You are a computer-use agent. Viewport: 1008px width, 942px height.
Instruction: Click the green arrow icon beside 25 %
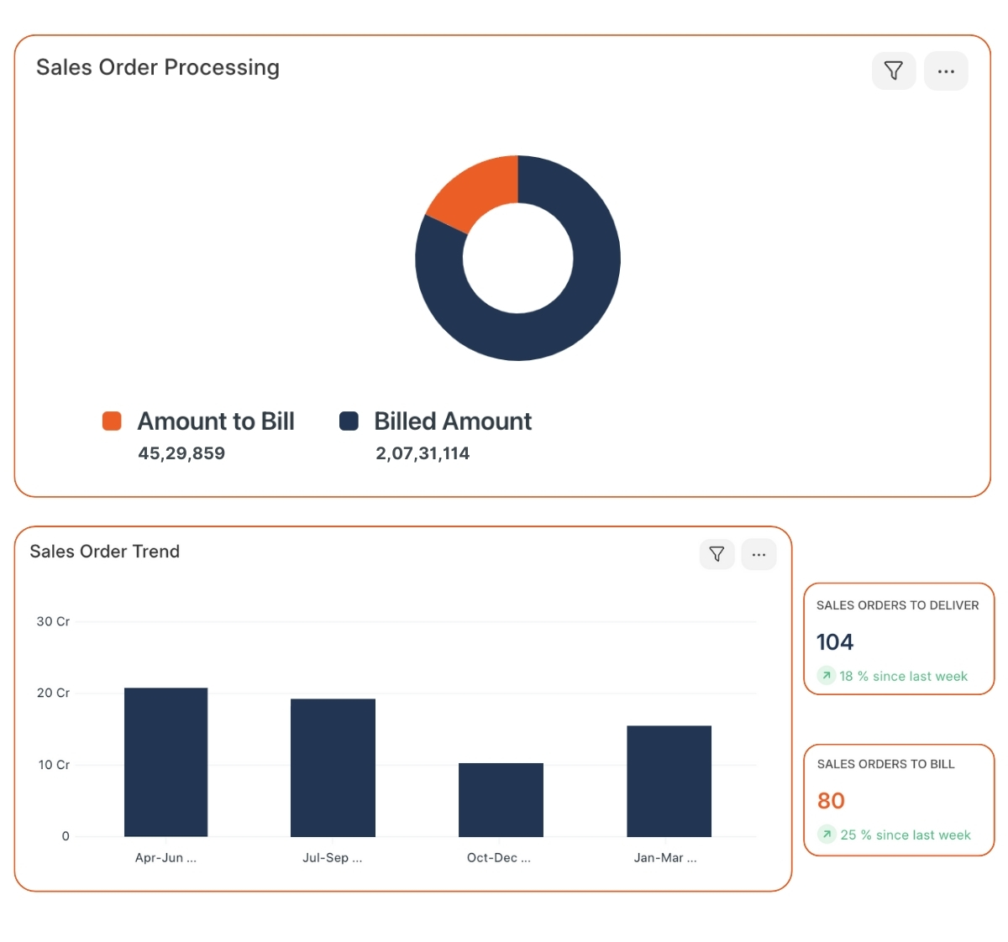(x=827, y=835)
